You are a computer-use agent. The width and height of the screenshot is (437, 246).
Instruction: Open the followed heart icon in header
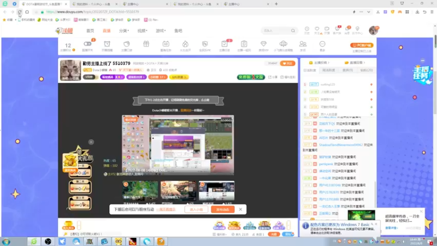[317, 30]
